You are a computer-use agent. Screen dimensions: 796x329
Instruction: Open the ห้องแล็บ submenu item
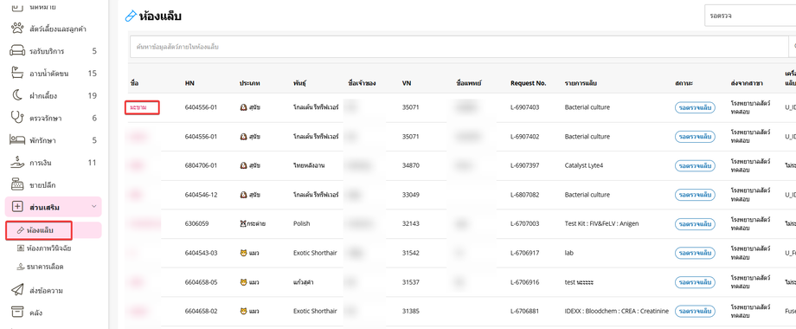[x=54, y=230]
